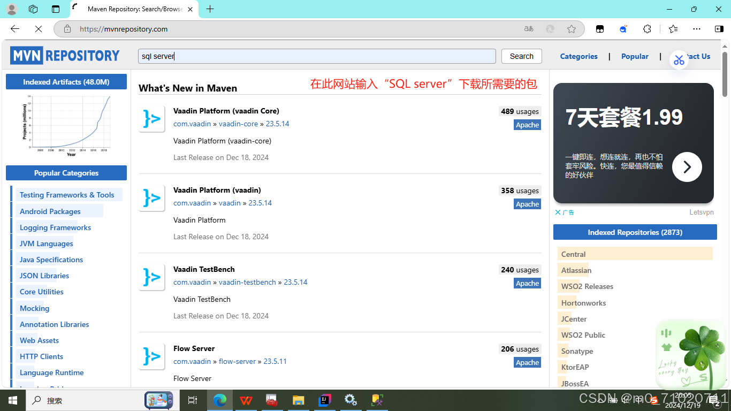Close the Maven Repository tab
This screenshot has width=731, height=411.
click(191, 9)
